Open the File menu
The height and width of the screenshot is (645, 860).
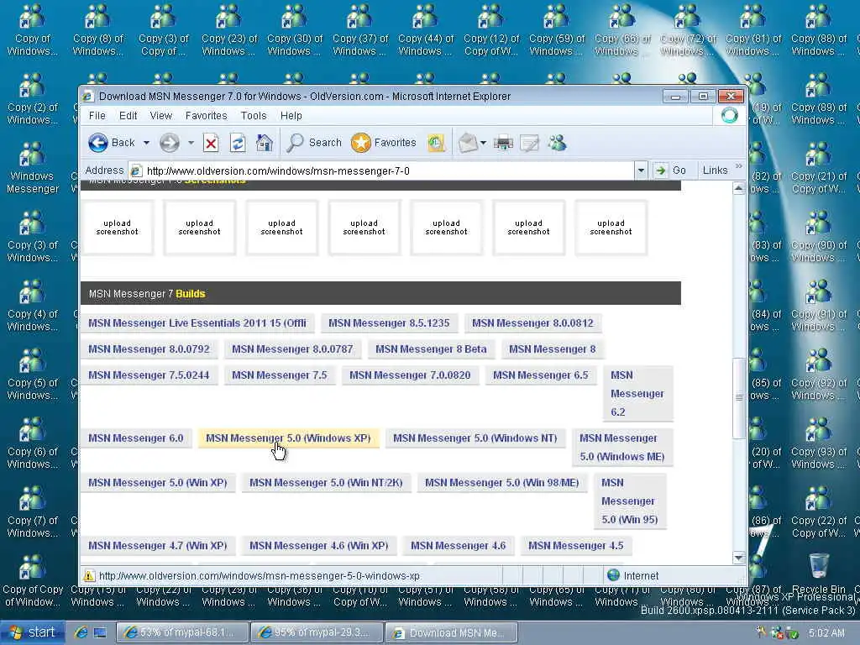click(97, 116)
